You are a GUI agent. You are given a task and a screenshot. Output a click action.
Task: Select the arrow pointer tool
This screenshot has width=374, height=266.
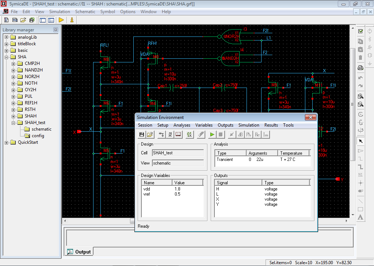pos(360,141)
